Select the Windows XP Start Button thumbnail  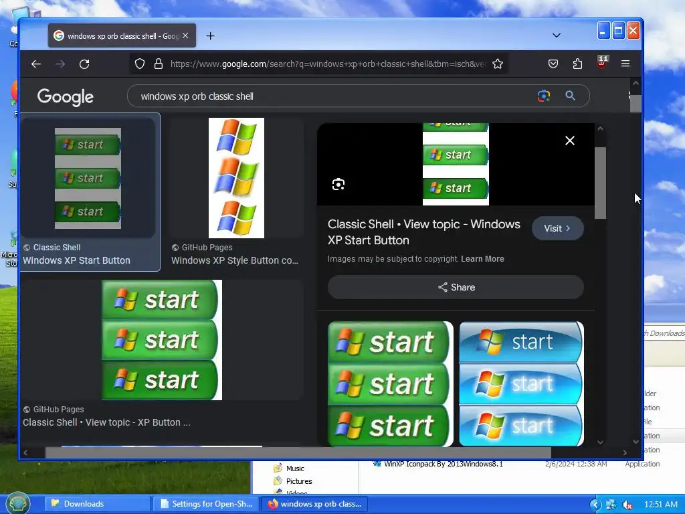(88, 178)
